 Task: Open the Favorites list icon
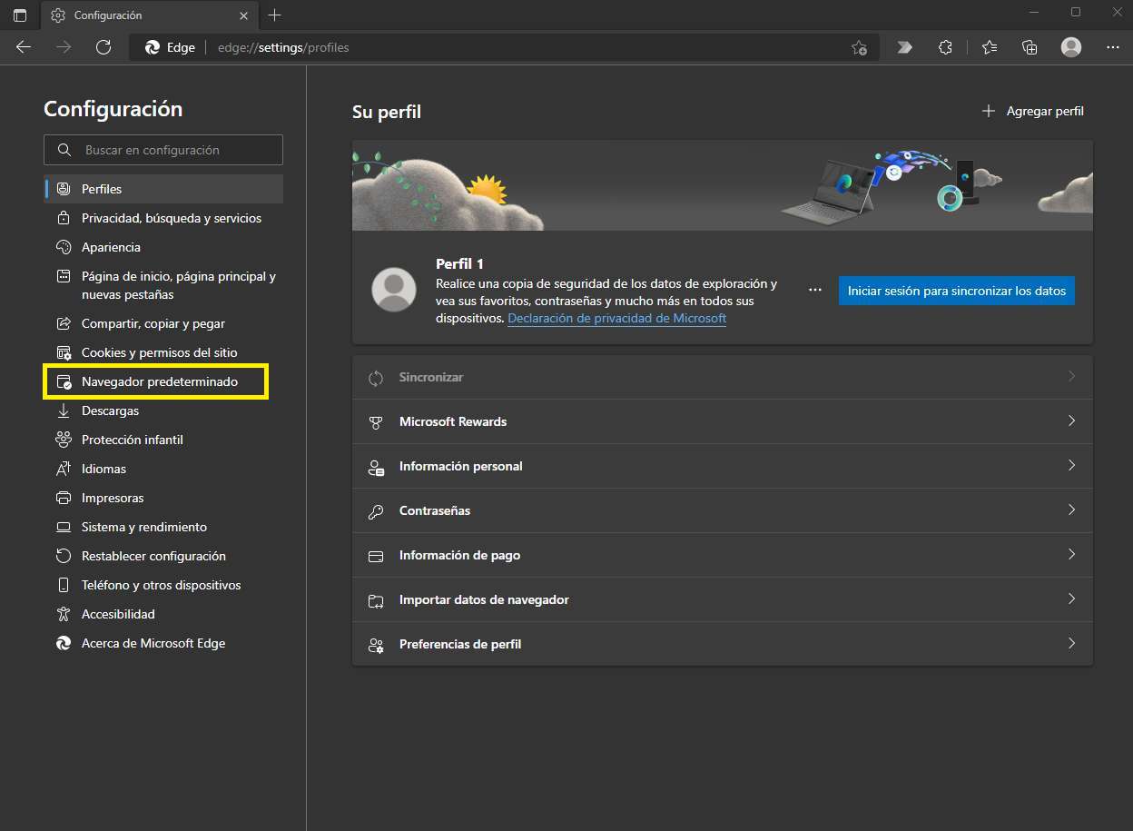(990, 47)
